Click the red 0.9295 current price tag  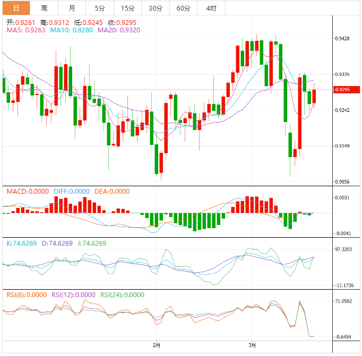tap(346, 90)
